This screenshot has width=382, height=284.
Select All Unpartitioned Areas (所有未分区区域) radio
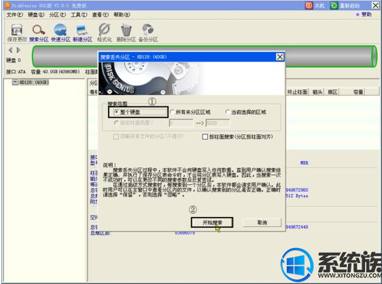(172, 112)
